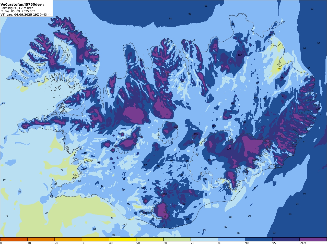Screen dimensions: 327x245
Task: Click the 60 tick label on color scale
Action: [165, 243]
